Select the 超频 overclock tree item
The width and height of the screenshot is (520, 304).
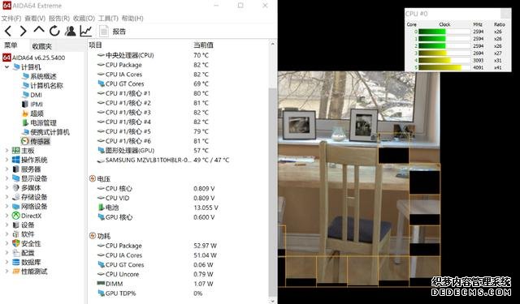click(32, 113)
